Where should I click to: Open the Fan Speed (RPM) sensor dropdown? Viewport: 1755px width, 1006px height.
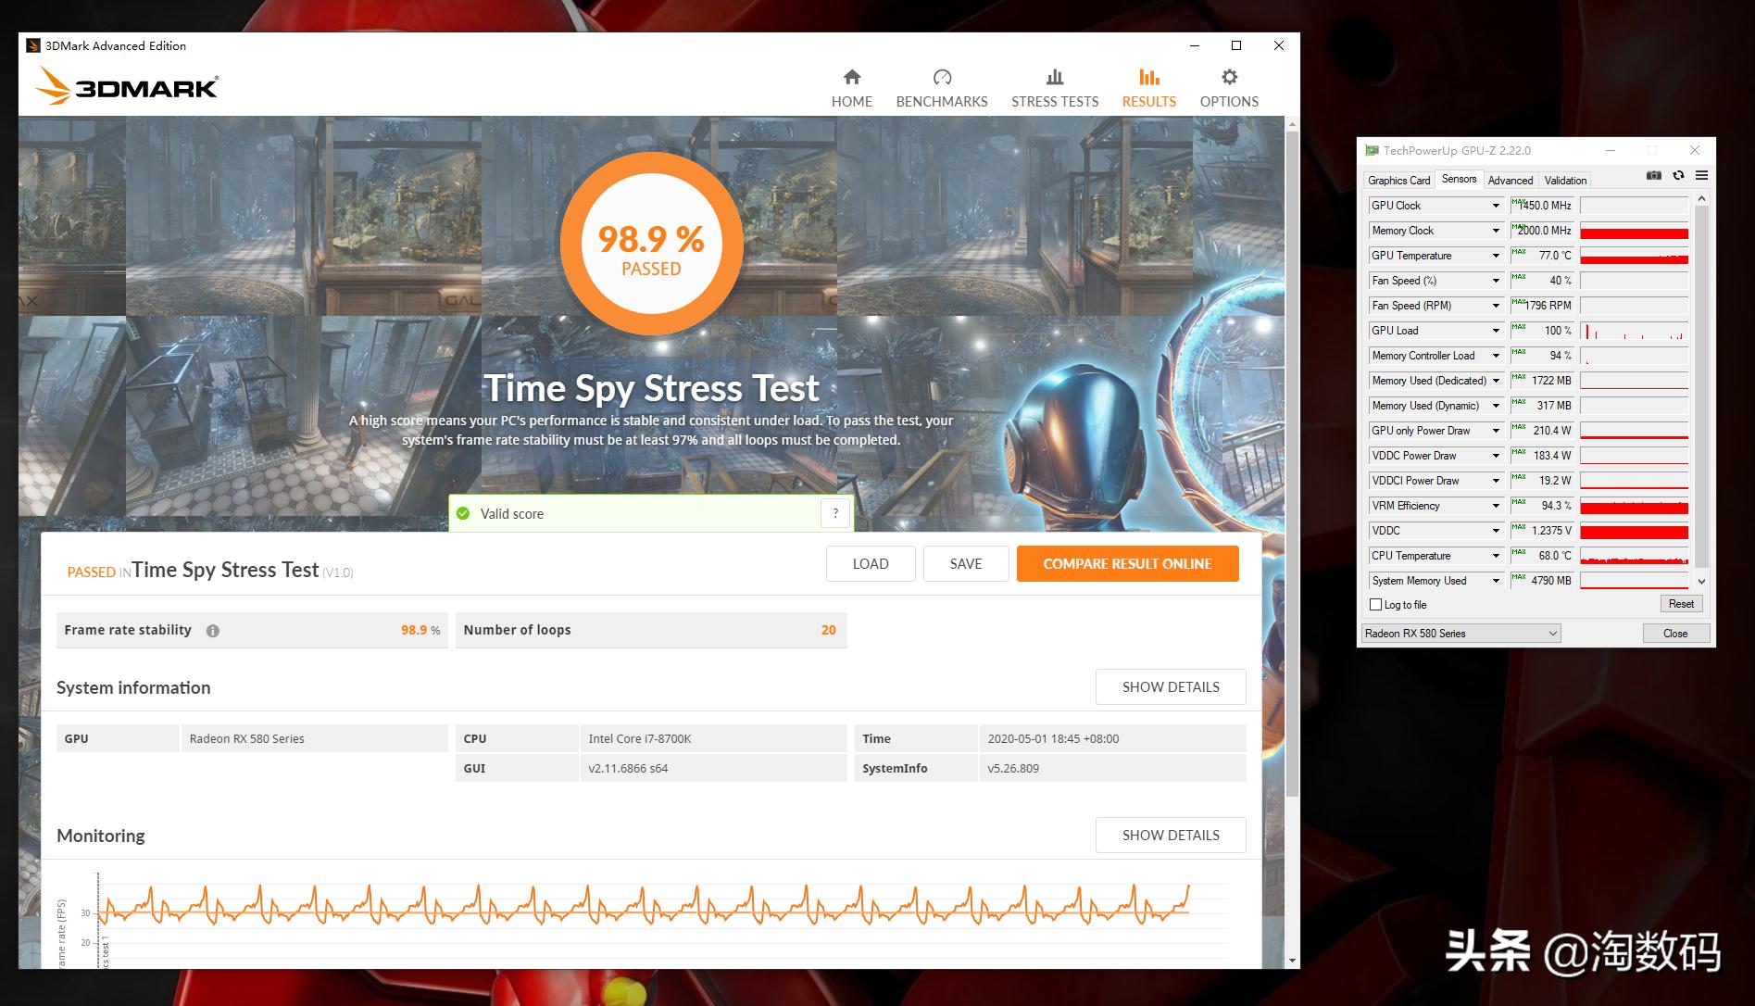[x=1495, y=306]
